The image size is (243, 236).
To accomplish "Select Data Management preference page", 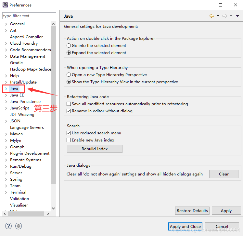I will tap(28, 56).
